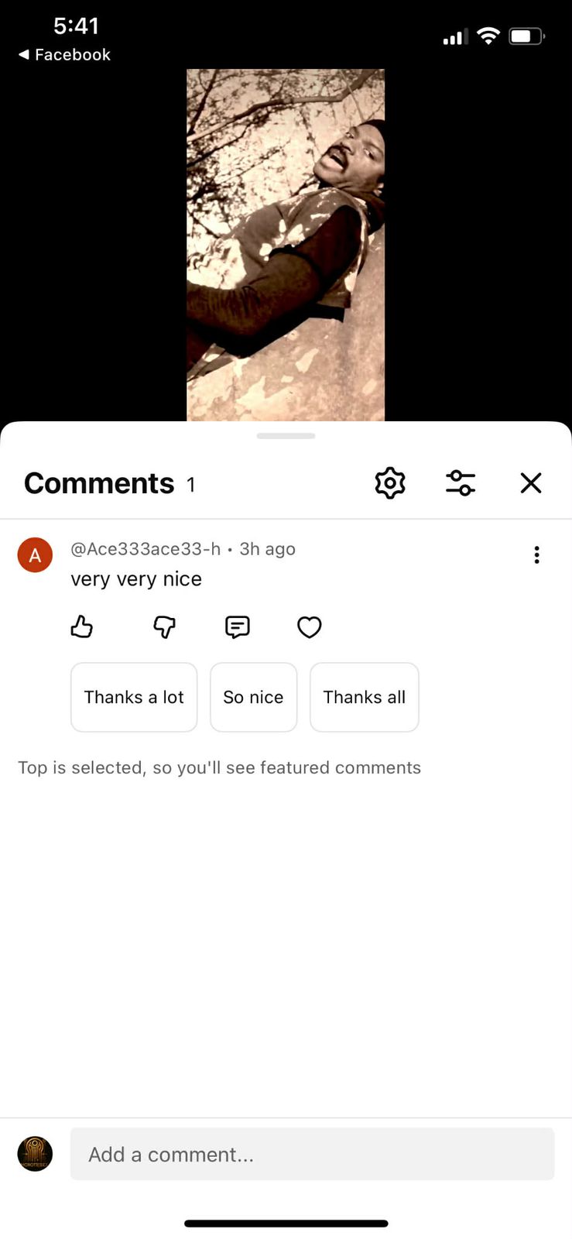Reply to the comment with speech-bubble icon
572x1239 pixels.
pyautogui.click(x=237, y=626)
